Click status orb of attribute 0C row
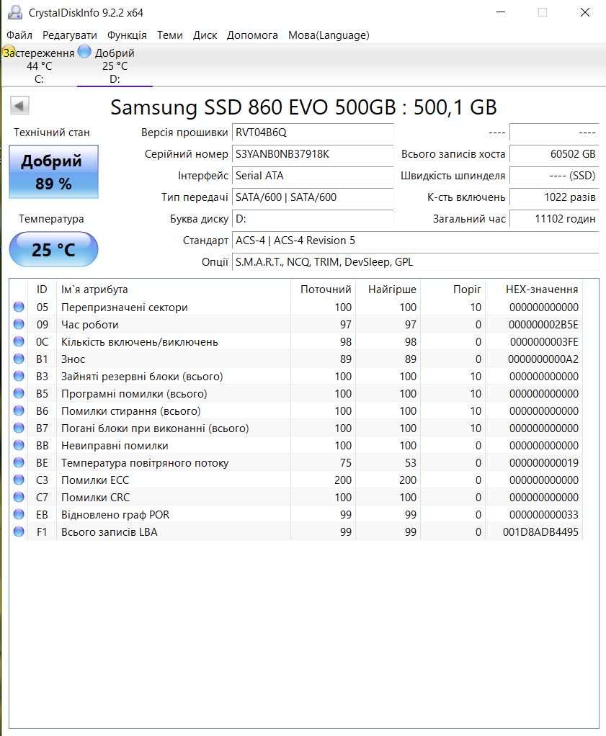 click(x=19, y=341)
